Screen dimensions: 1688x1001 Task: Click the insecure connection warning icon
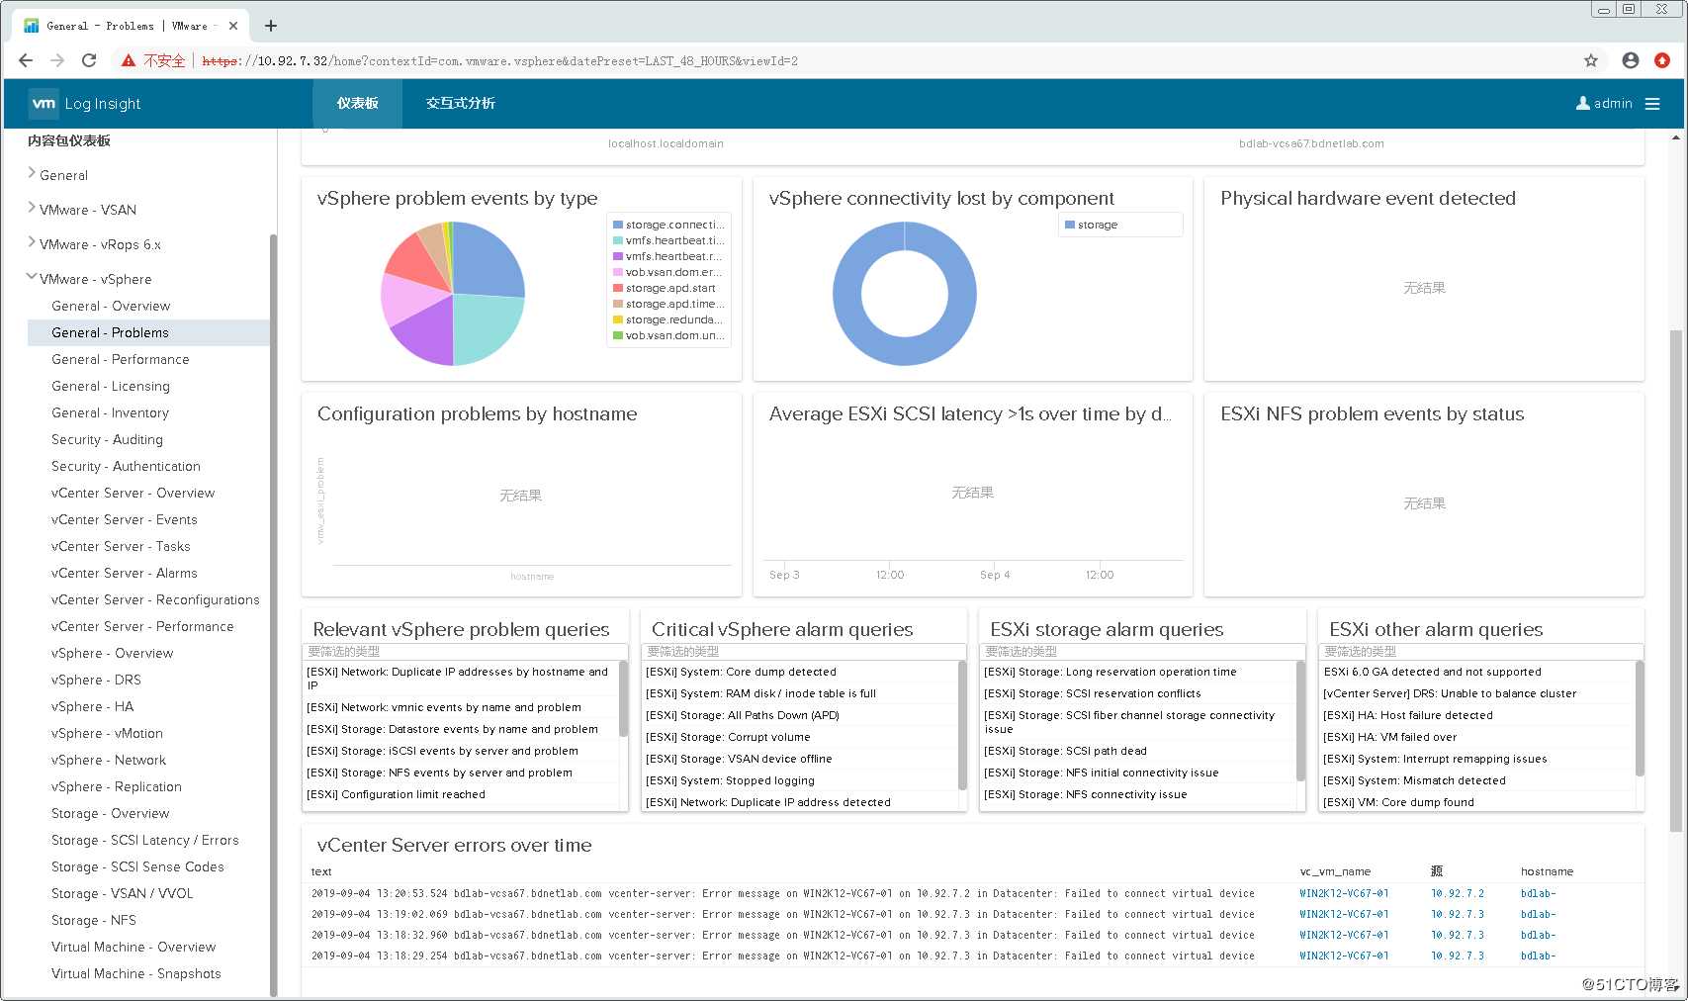click(129, 60)
